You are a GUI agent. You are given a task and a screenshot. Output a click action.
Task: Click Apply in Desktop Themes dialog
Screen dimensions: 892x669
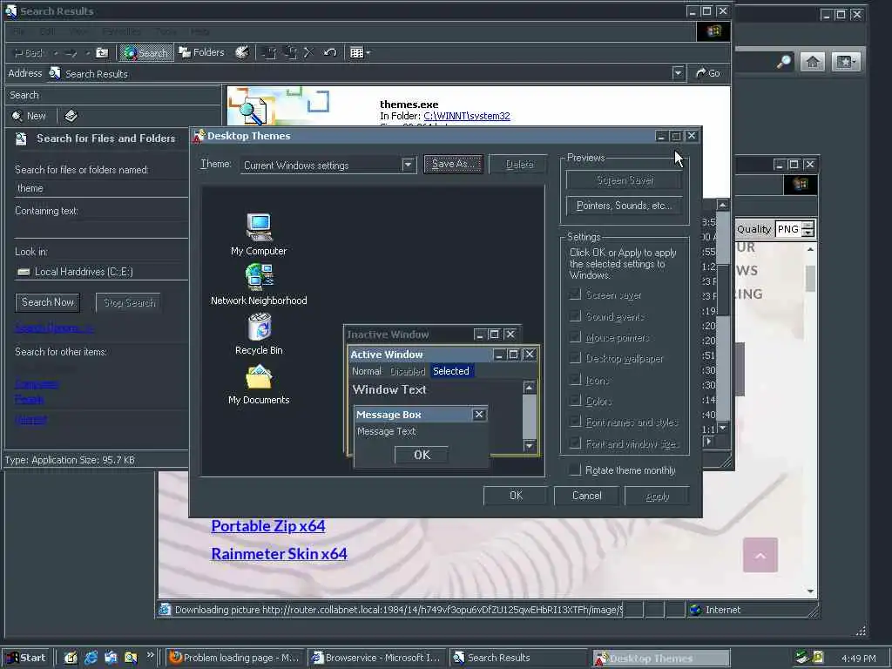pos(657,496)
